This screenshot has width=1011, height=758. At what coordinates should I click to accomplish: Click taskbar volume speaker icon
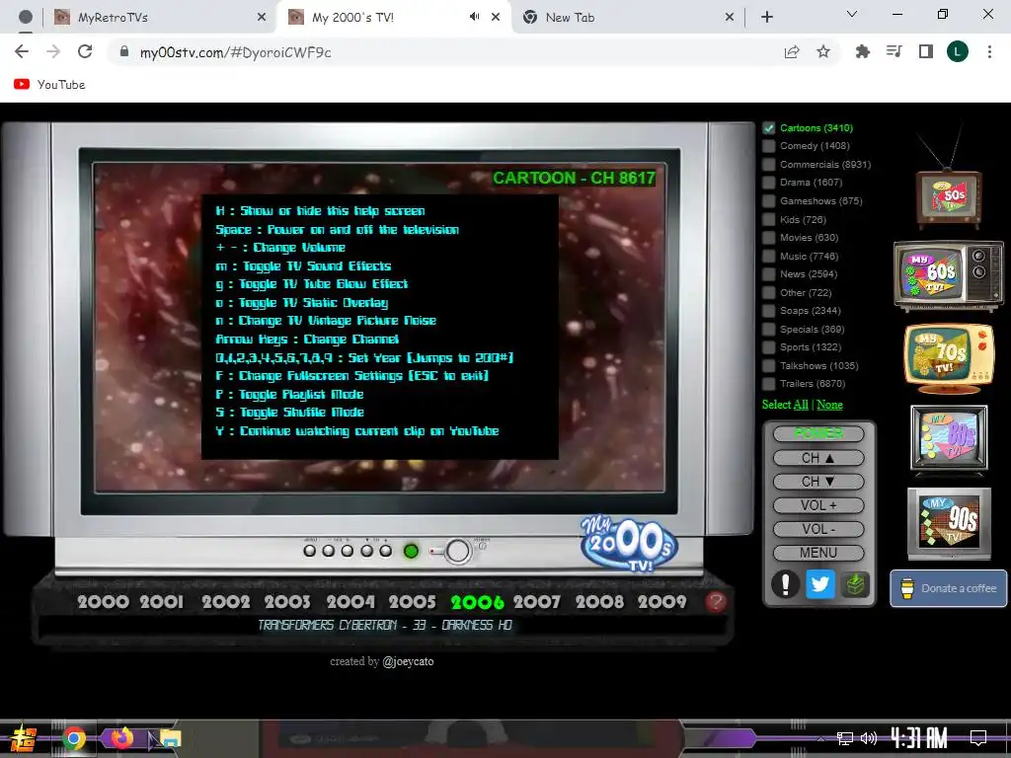click(x=869, y=738)
